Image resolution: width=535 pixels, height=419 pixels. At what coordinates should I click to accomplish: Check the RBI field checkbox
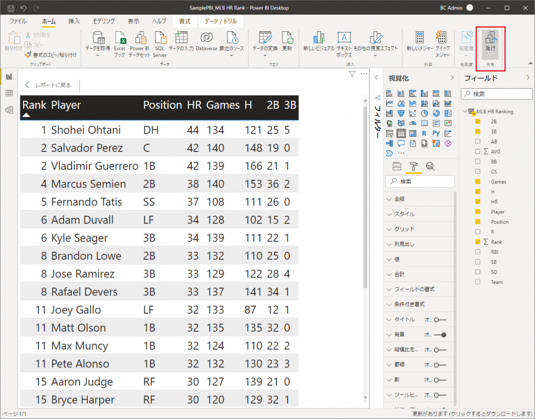pos(478,252)
